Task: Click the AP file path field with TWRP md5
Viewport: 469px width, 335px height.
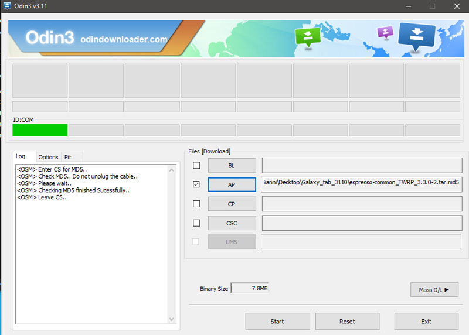Action: [362, 184]
